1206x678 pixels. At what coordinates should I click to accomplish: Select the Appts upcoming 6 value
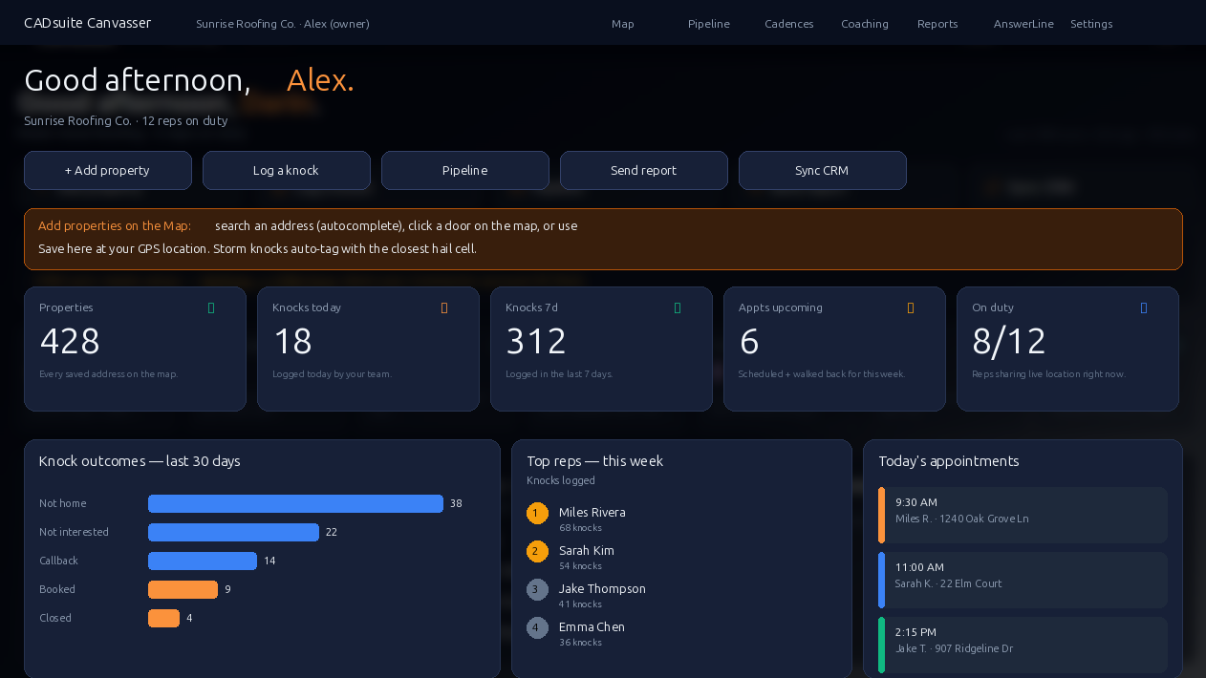[749, 341]
